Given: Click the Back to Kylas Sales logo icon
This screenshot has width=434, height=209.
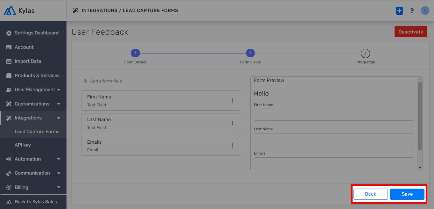Looking at the screenshot, I should click(9, 202).
